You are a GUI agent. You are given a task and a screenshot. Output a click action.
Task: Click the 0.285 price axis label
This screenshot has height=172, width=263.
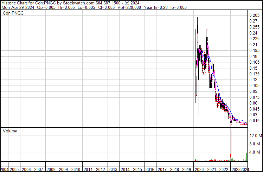254,15
